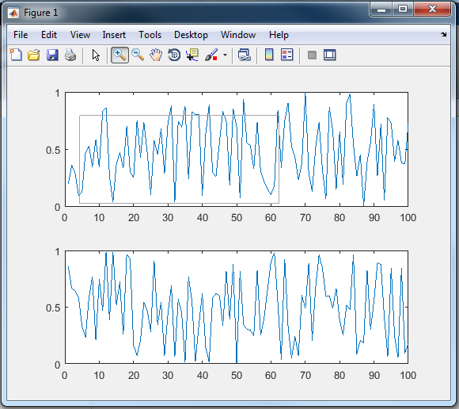
Task: Click inside the upper subplot axes
Action: 237,149
